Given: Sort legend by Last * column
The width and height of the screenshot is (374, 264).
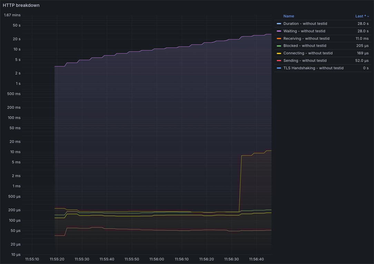Looking at the screenshot, I should 362,16.
